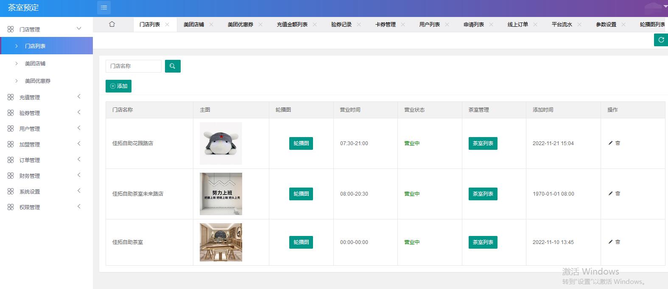Expand the 财务管理 menu
Screen dimensions: 668x289
[79, 175]
